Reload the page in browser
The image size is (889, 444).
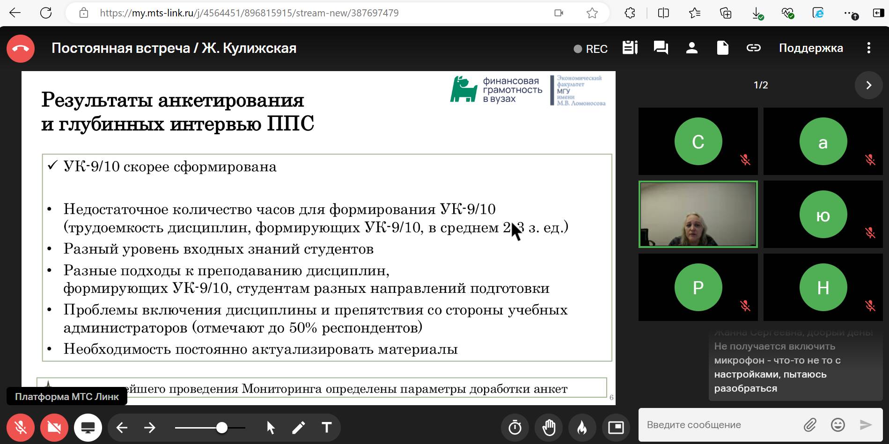pyautogui.click(x=46, y=13)
